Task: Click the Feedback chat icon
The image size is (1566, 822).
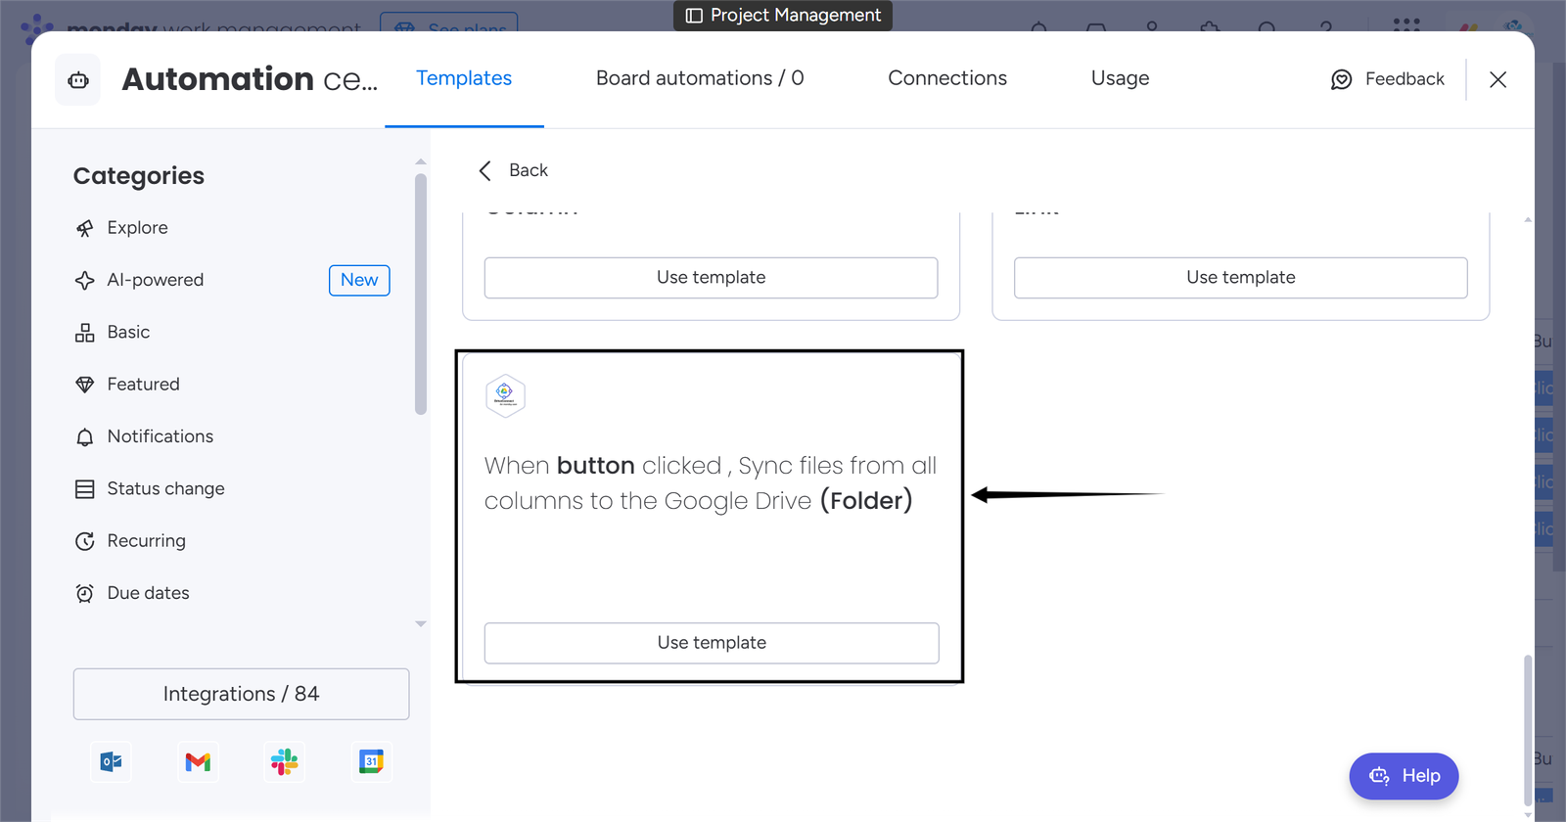Action: [x=1341, y=79]
